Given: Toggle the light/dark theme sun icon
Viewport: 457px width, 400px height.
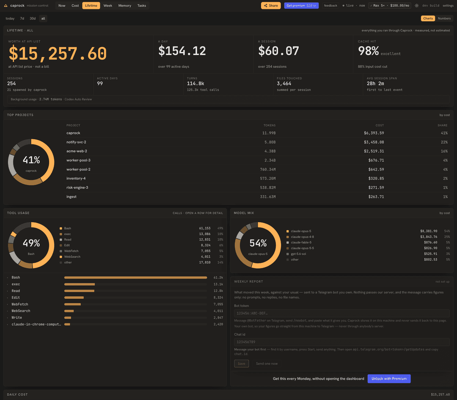Looking at the screenshot, I should tap(417, 6).
